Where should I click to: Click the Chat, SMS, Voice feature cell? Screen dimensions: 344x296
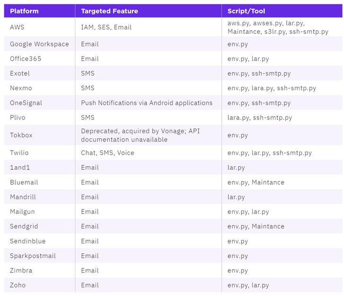pyautogui.click(x=107, y=153)
